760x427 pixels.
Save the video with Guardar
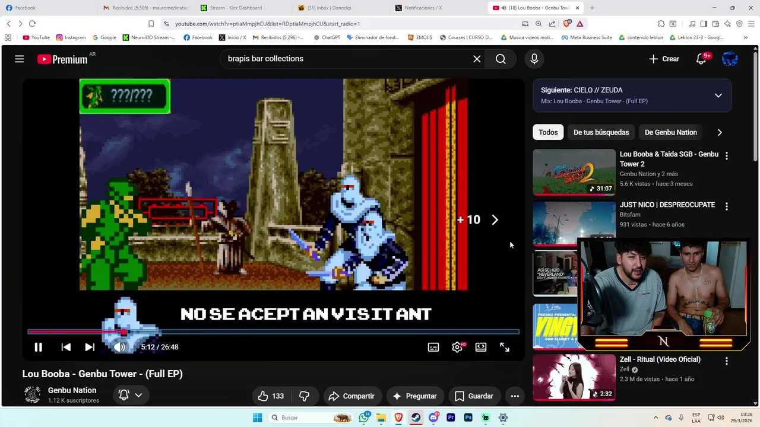(474, 396)
